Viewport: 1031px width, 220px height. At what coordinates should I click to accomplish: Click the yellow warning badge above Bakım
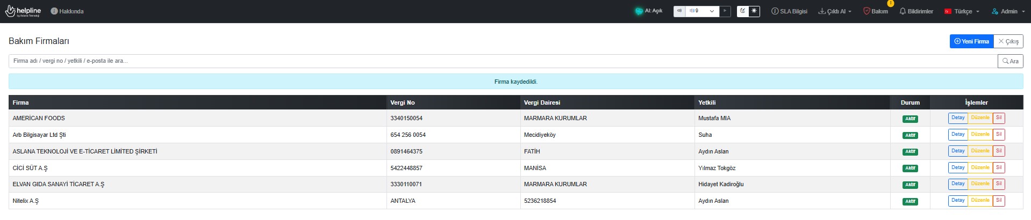[x=891, y=3]
